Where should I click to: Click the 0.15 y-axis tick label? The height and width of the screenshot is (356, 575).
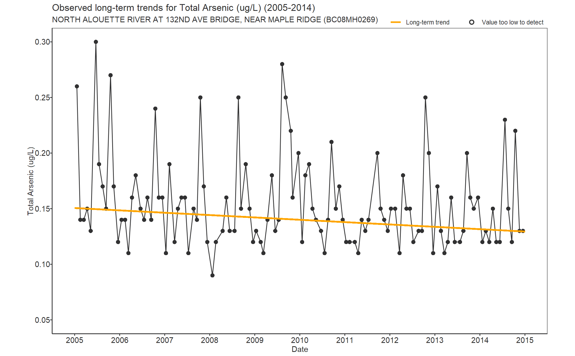[42, 209]
